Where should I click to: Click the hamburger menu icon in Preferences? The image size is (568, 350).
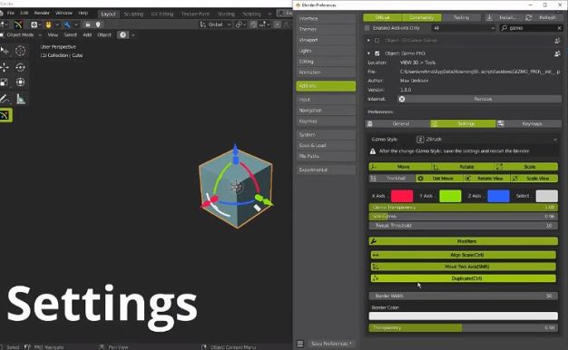point(300,344)
